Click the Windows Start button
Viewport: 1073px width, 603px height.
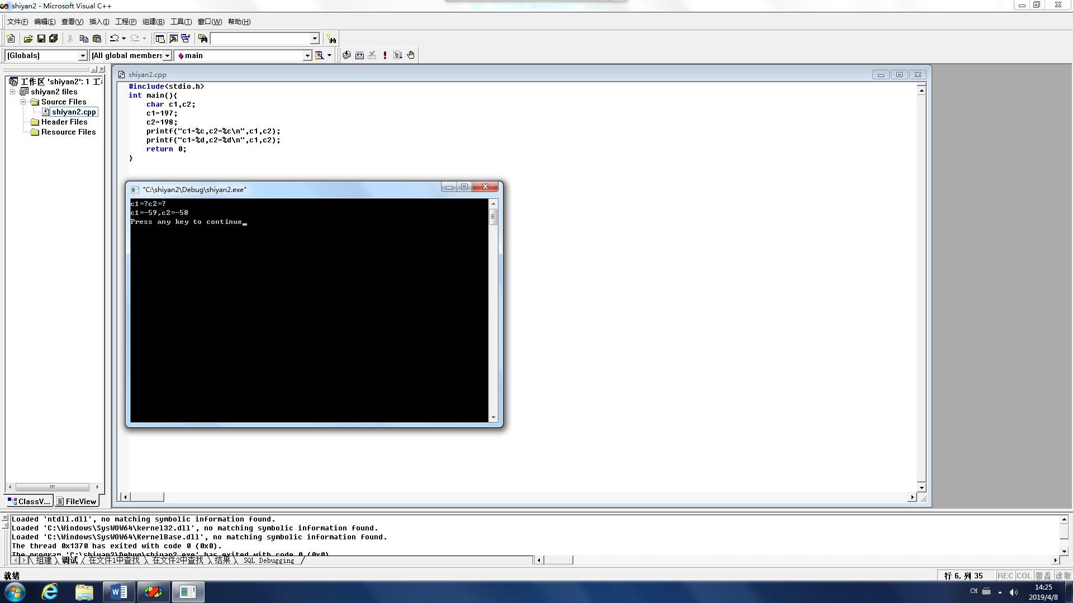tap(15, 592)
